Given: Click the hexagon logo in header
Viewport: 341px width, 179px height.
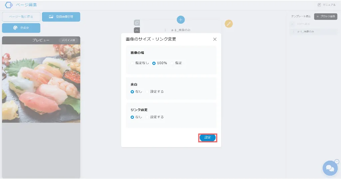Looking at the screenshot, I should tap(9, 5).
